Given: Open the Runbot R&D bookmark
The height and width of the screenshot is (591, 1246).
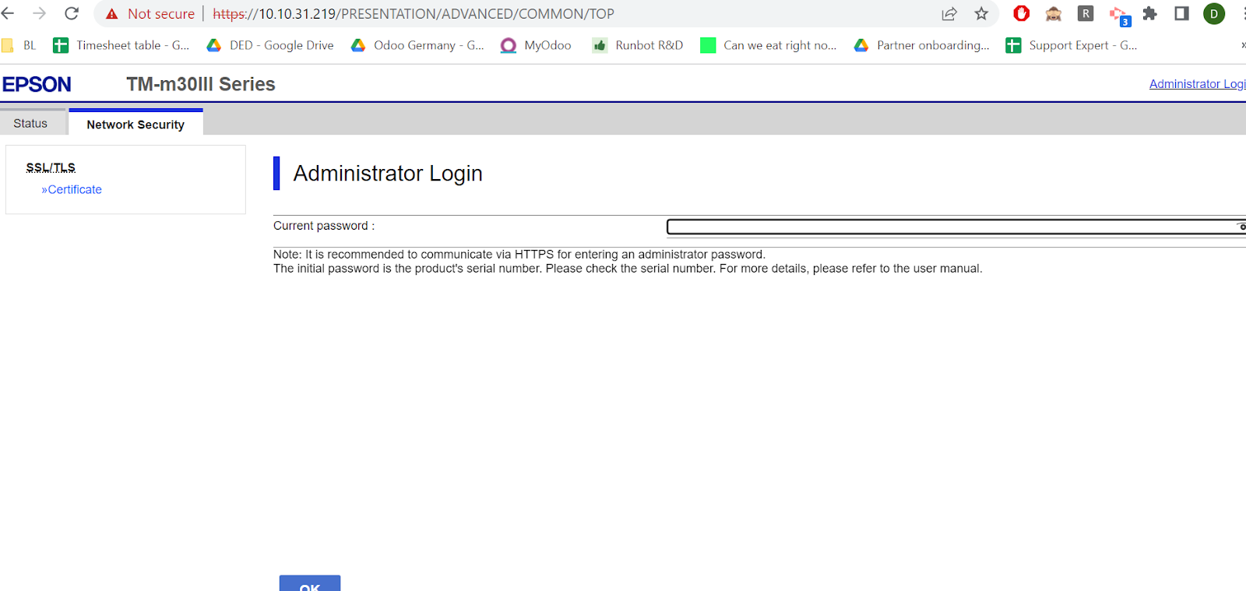Looking at the screenshot, I should click(638, 45).
